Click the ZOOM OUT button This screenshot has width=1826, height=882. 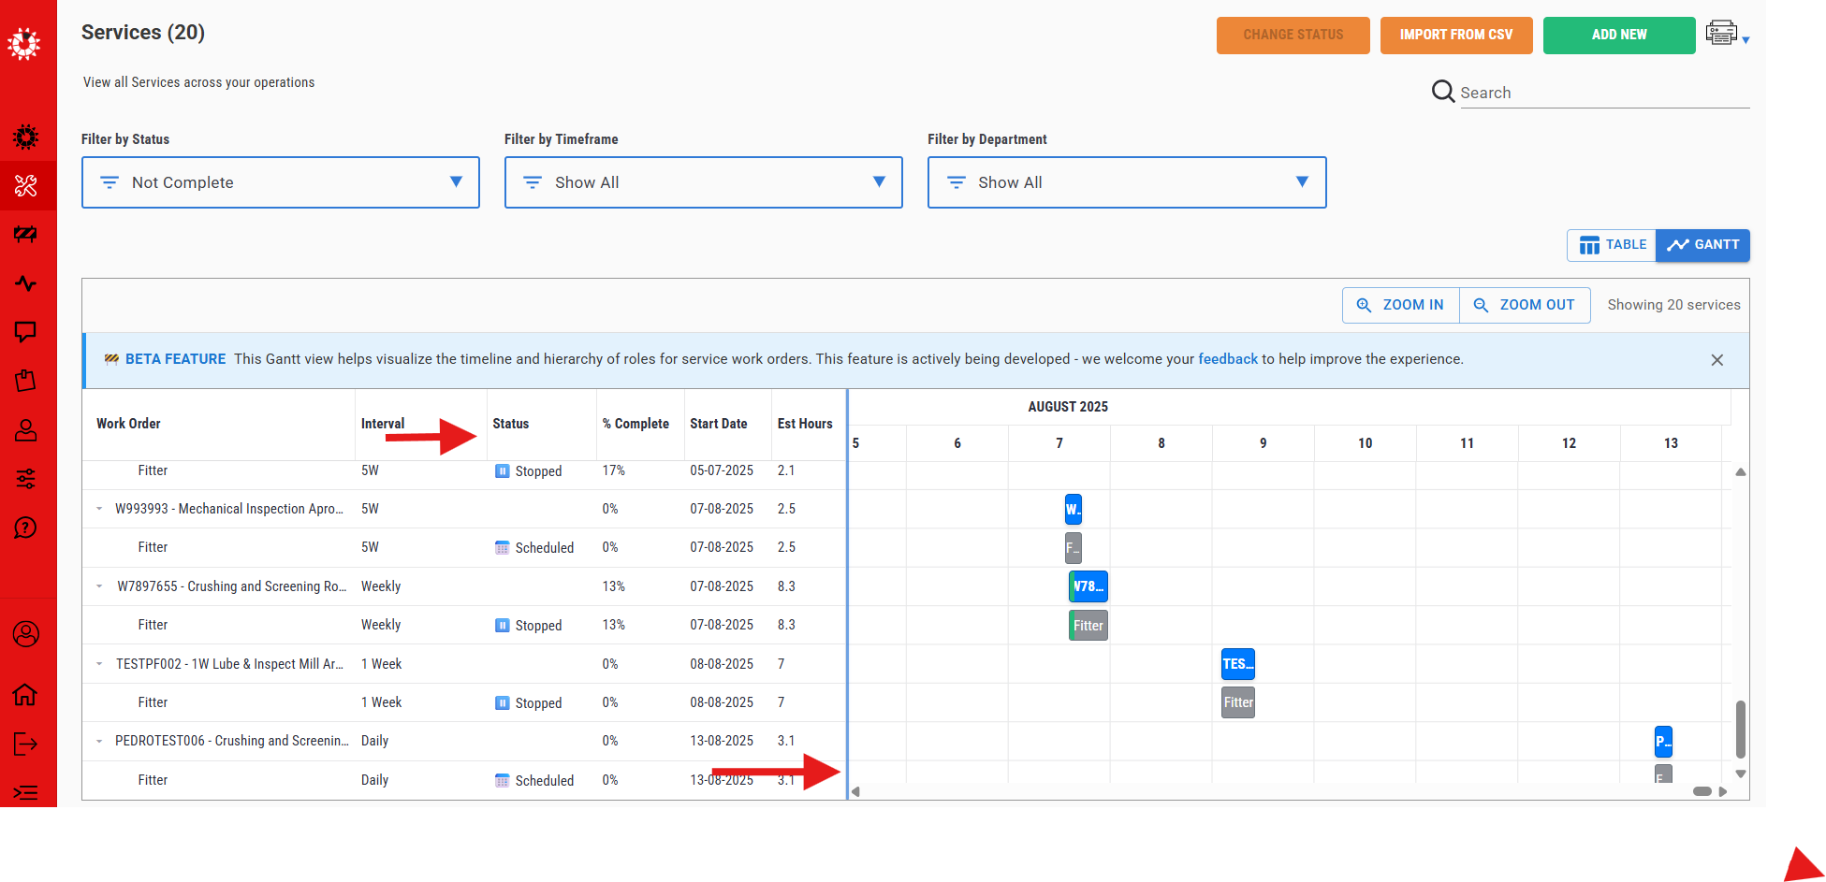pyautogui.click(x=1525, y=305)
